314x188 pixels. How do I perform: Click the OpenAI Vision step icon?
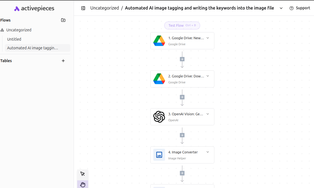coord(159,117)
